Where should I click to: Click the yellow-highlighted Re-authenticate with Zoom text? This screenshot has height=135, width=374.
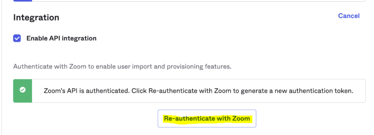click(207, 118)
